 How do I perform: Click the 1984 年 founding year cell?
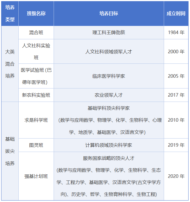[176, 33]
